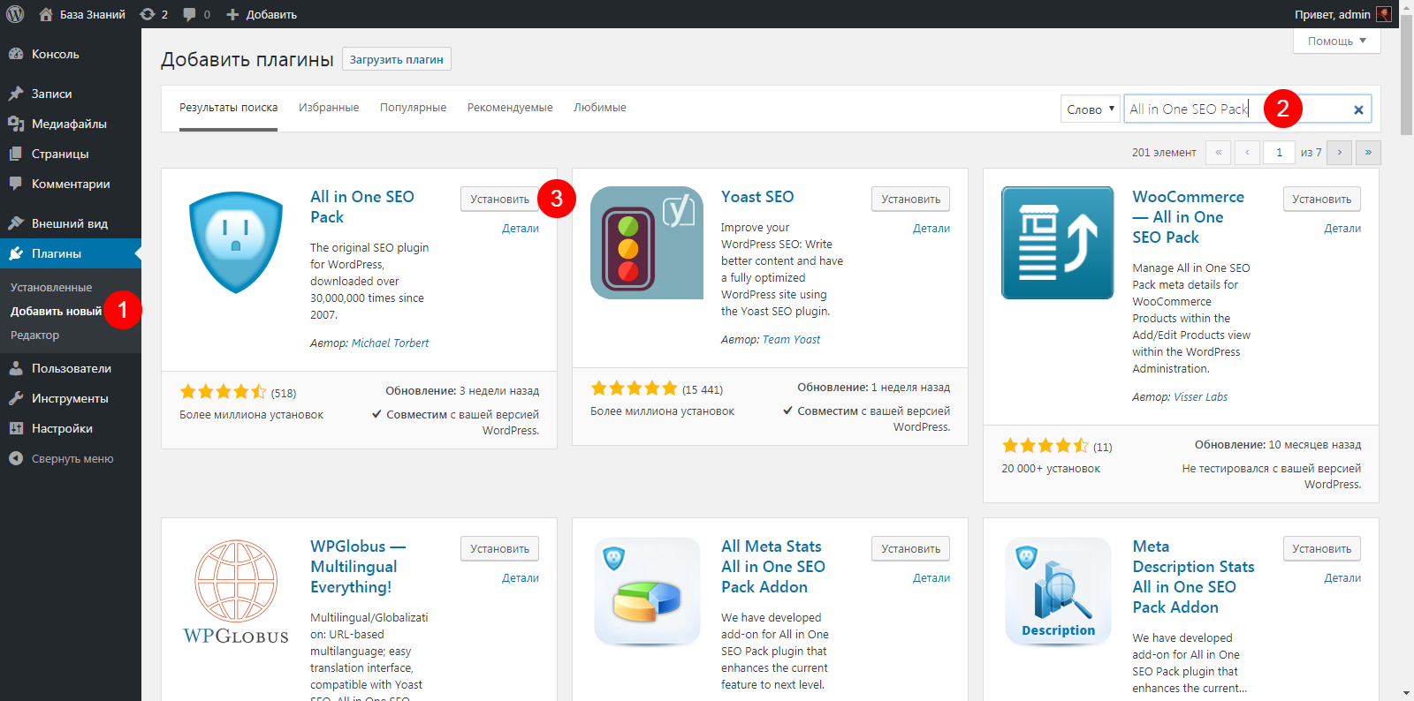This screenshot has width=1414, height=701.
Task: Switch to Популярные tab
Action: coord(413,108)
